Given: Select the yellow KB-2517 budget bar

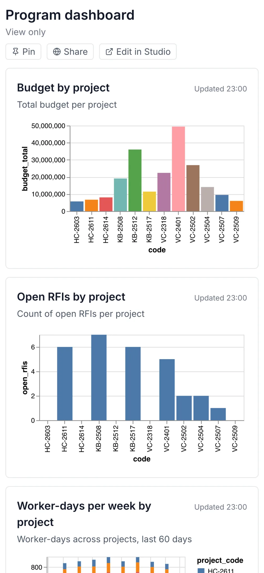Looking at the screenshot, I should coord(149,201).
